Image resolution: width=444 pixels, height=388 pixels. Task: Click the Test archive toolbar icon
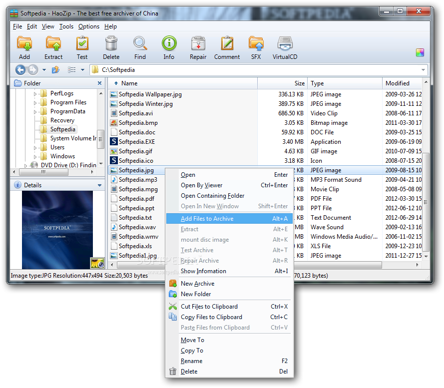pos(82,43)
